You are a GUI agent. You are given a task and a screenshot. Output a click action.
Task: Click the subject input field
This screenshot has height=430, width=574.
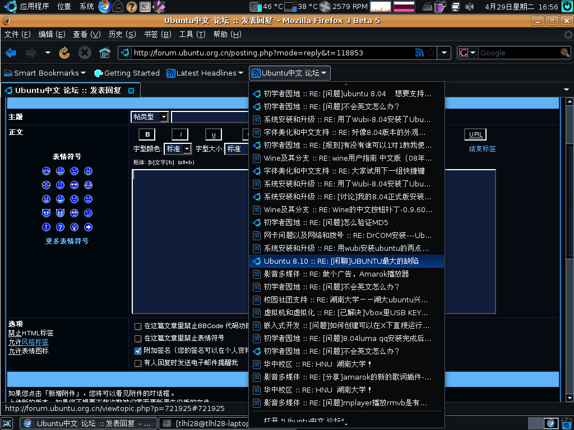click(x=210, y=117)
